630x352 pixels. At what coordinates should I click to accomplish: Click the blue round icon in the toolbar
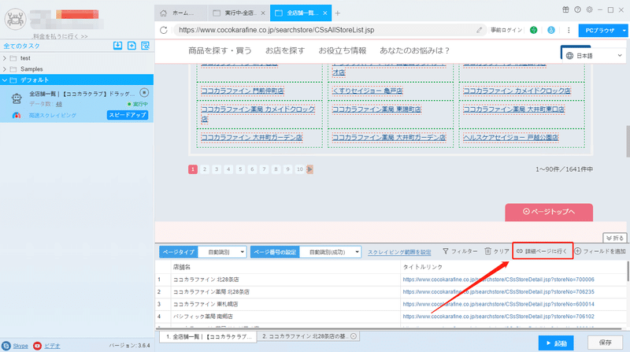[x=551, y=30]
